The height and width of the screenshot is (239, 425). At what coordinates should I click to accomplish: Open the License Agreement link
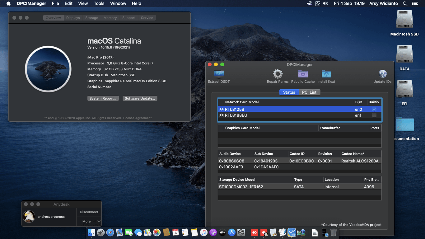pyautogui.click(x=137, y=118)
